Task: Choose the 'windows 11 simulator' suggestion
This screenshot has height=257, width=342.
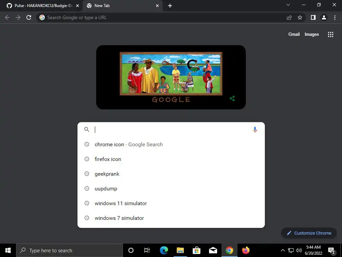Action: coord(171,203)
